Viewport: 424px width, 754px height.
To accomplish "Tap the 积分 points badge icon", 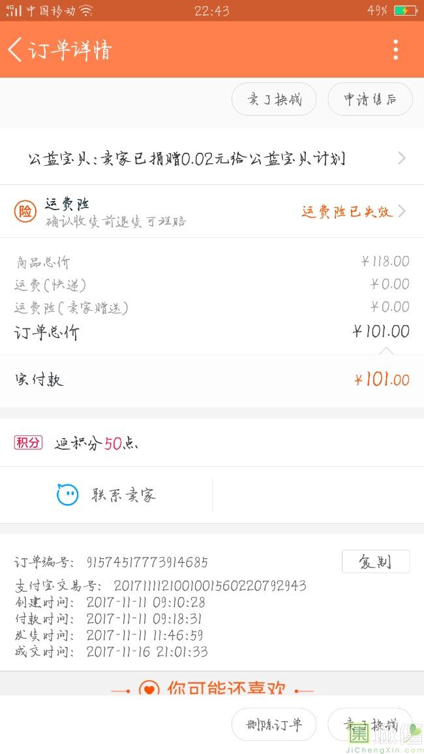I will [28, 443].
